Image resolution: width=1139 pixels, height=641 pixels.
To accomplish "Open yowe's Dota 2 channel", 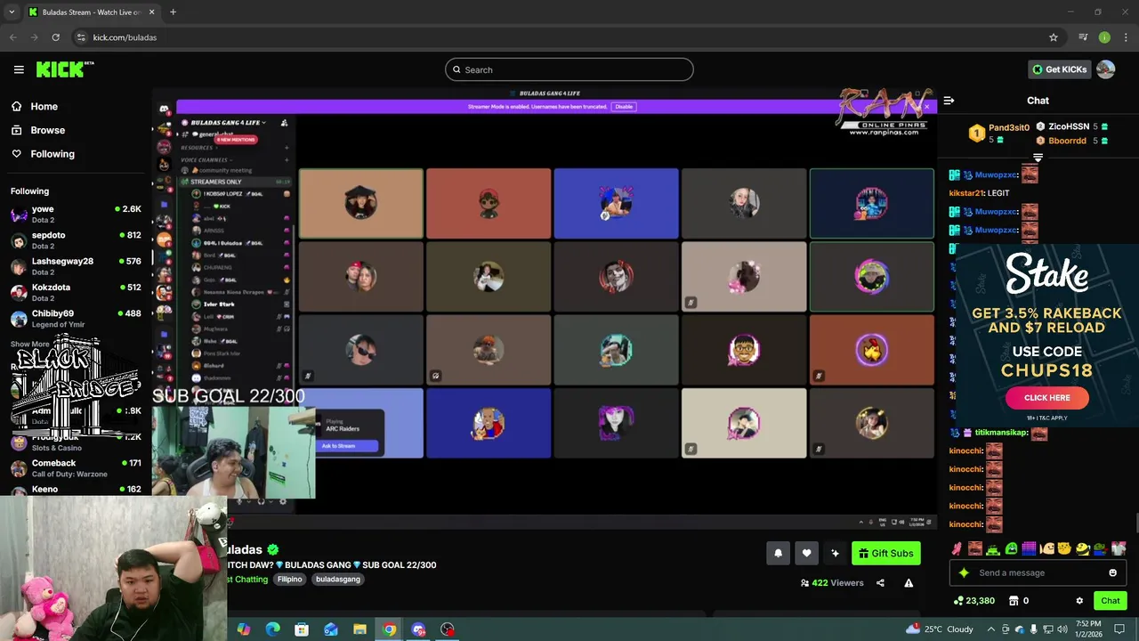I will [x=76, y=214].
